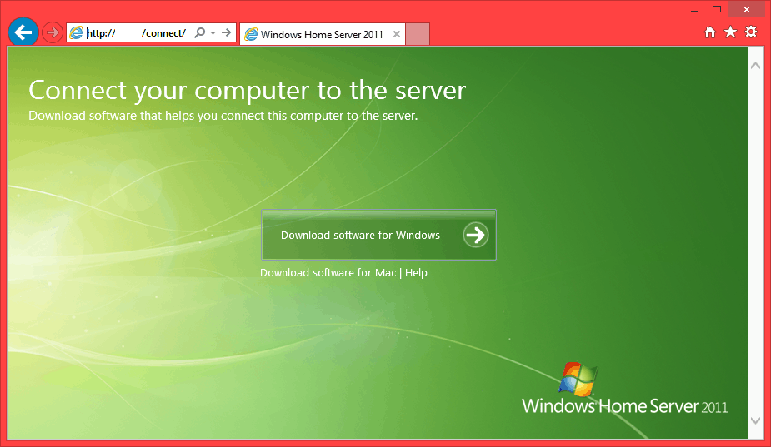Screen dimensions: 771x447
Task: Click the circled arrow on download button
Action: [475, 235]
